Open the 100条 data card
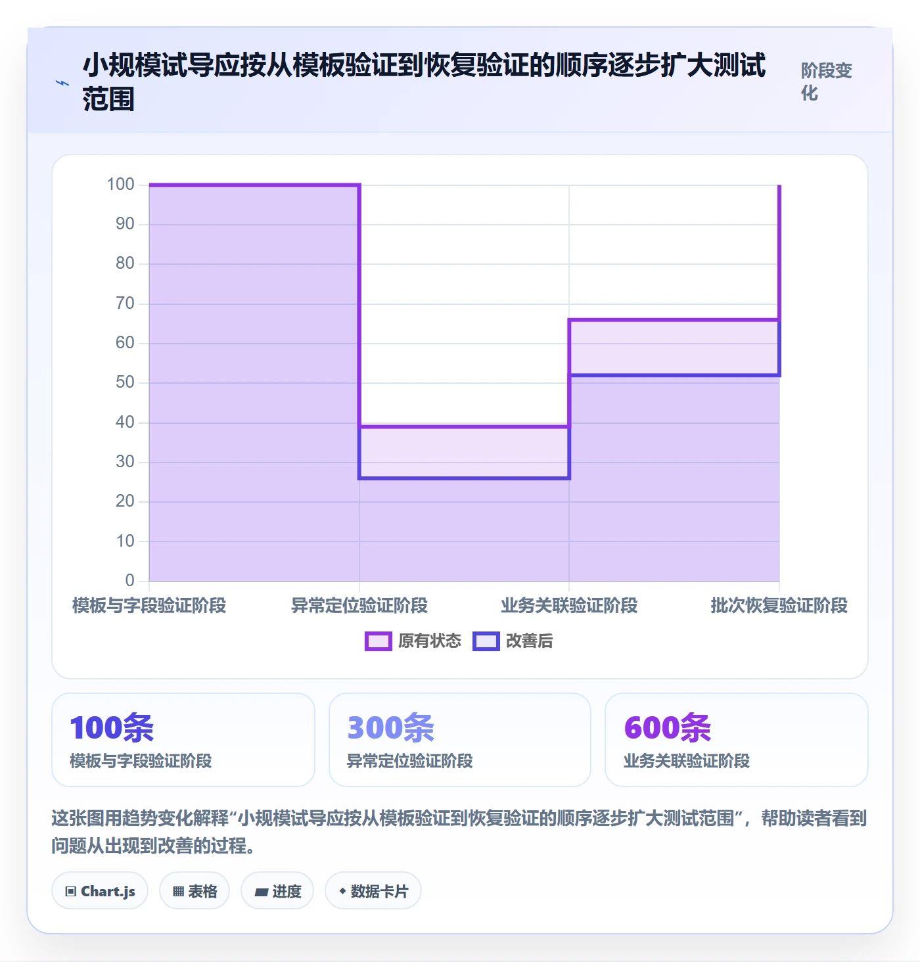 click(183, 740)
